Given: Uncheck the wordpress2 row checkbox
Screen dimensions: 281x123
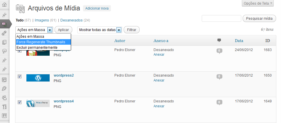Looking at the screenshot, I should pyautogui.click(x=19, y=76).
